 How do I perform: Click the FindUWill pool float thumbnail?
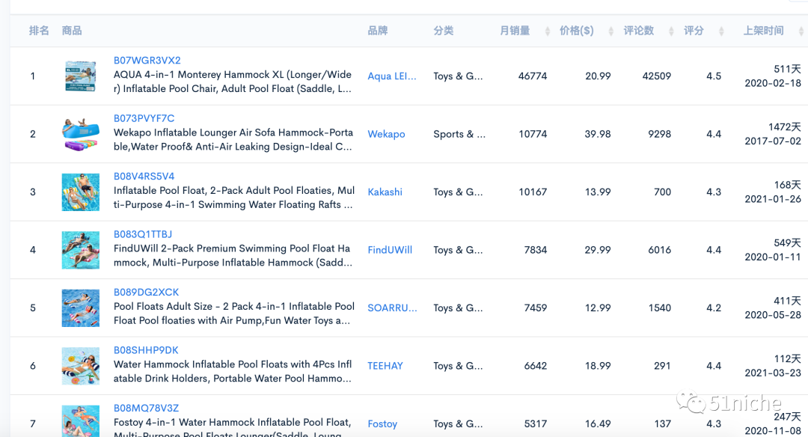coord(80,250)
